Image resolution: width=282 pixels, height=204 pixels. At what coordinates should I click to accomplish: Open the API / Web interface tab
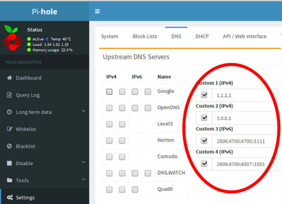pos(245,36)
